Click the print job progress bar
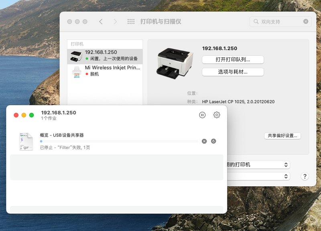 click(x=119, y=141)
